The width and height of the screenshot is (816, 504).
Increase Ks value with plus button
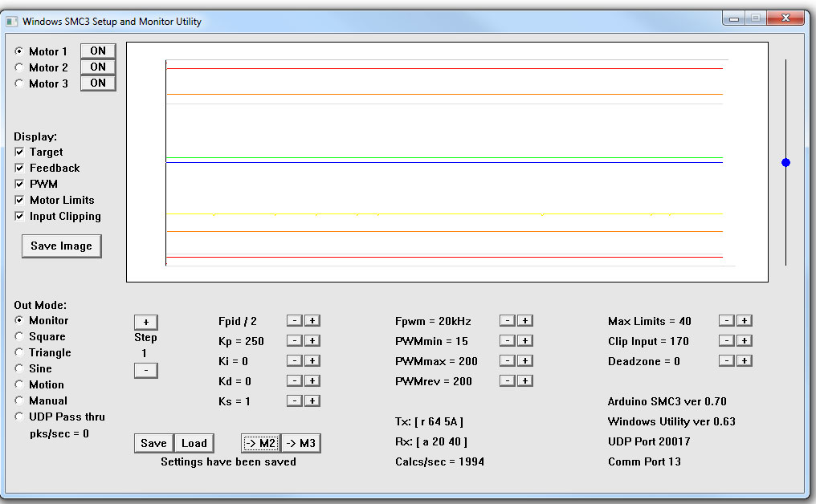(x=312, y=401)
